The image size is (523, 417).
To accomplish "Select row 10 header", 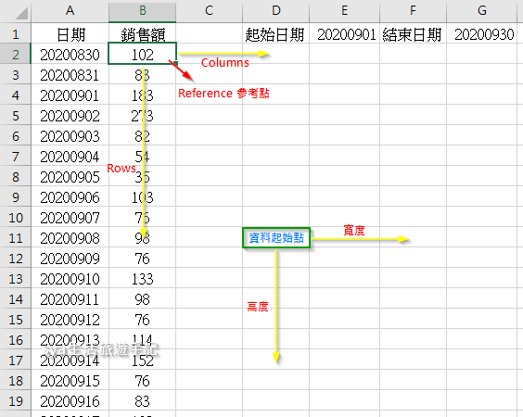I will [x=16, y=218].
